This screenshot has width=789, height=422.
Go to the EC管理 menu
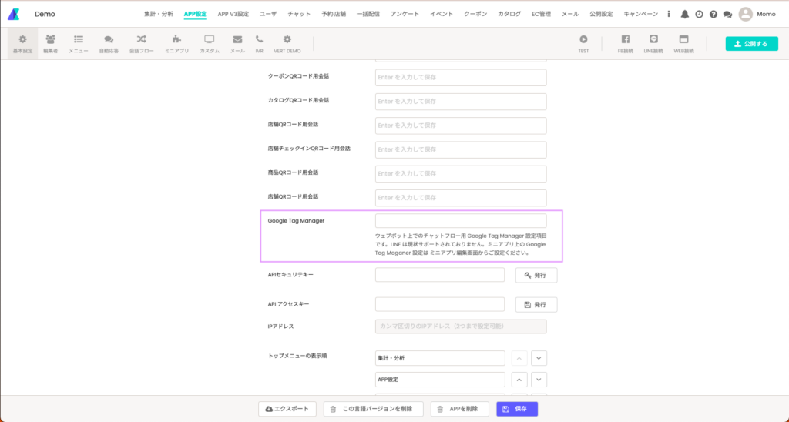tap(540, 14)
